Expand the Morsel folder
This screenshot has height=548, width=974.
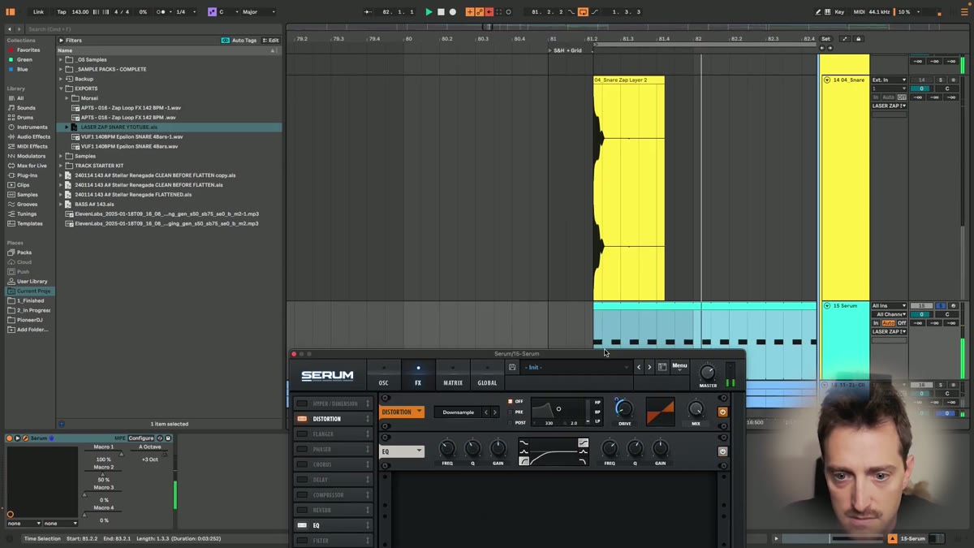pos(67,98)
